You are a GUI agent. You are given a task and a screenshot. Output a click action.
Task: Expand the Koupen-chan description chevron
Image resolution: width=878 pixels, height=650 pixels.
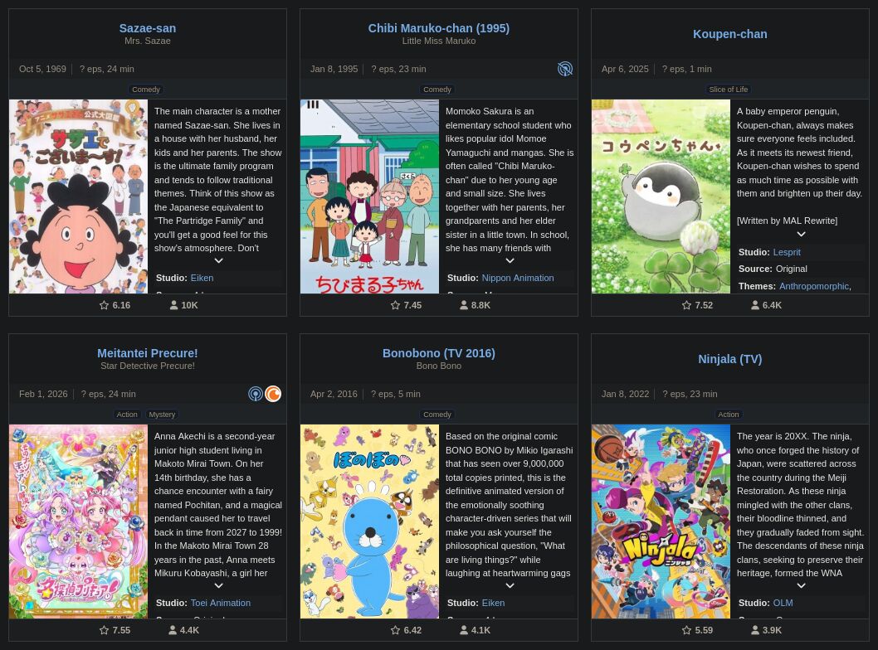[801, 235]
